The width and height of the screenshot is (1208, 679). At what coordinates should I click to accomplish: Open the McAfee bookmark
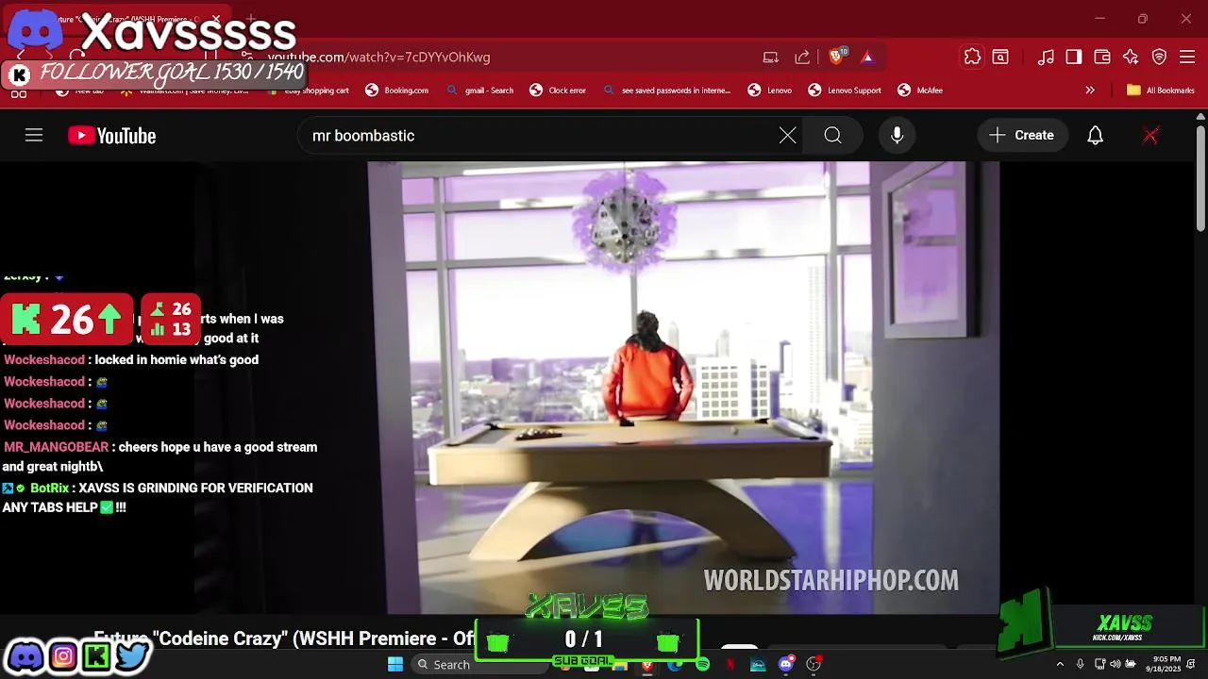pos(920,91)
